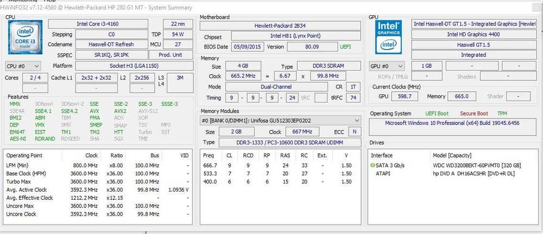Click the BIOS Date 05/09/2015 field

[x=248, y=46]
